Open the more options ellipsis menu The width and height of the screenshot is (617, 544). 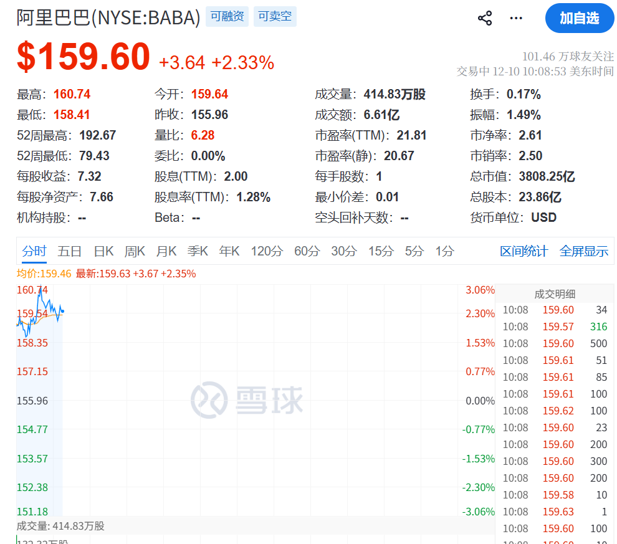coord(515,18)
